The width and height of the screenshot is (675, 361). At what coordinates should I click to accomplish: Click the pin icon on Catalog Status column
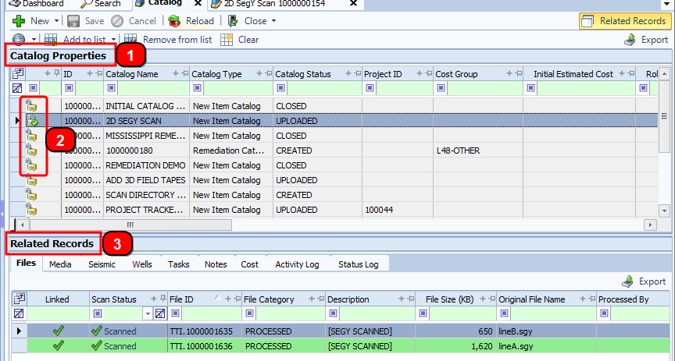pos(357,73)
